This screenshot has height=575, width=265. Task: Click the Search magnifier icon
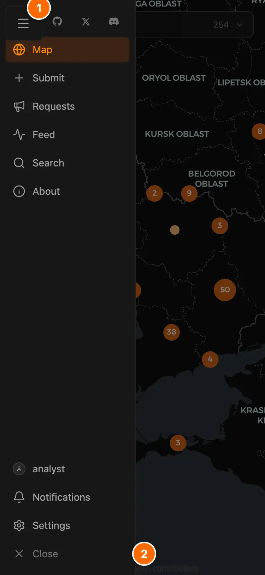pyautogui.click(x=19, y=163)
